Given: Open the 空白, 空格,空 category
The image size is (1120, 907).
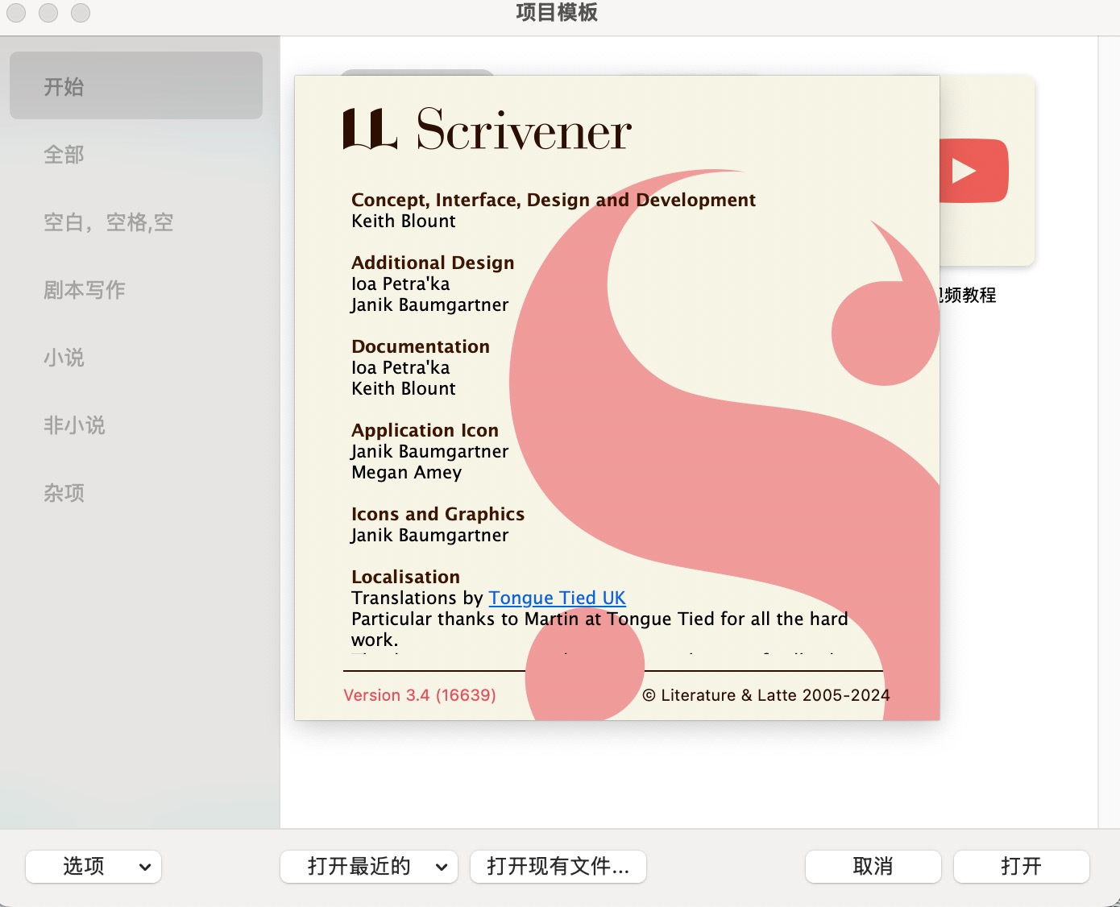Looking at the screenshot, I should 136,222.
